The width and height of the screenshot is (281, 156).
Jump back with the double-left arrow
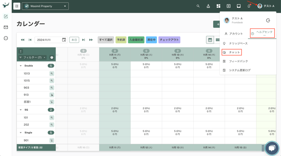pyautogui.click(x=22, y=40)
